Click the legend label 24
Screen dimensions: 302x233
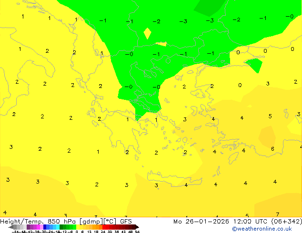(103, 232)
